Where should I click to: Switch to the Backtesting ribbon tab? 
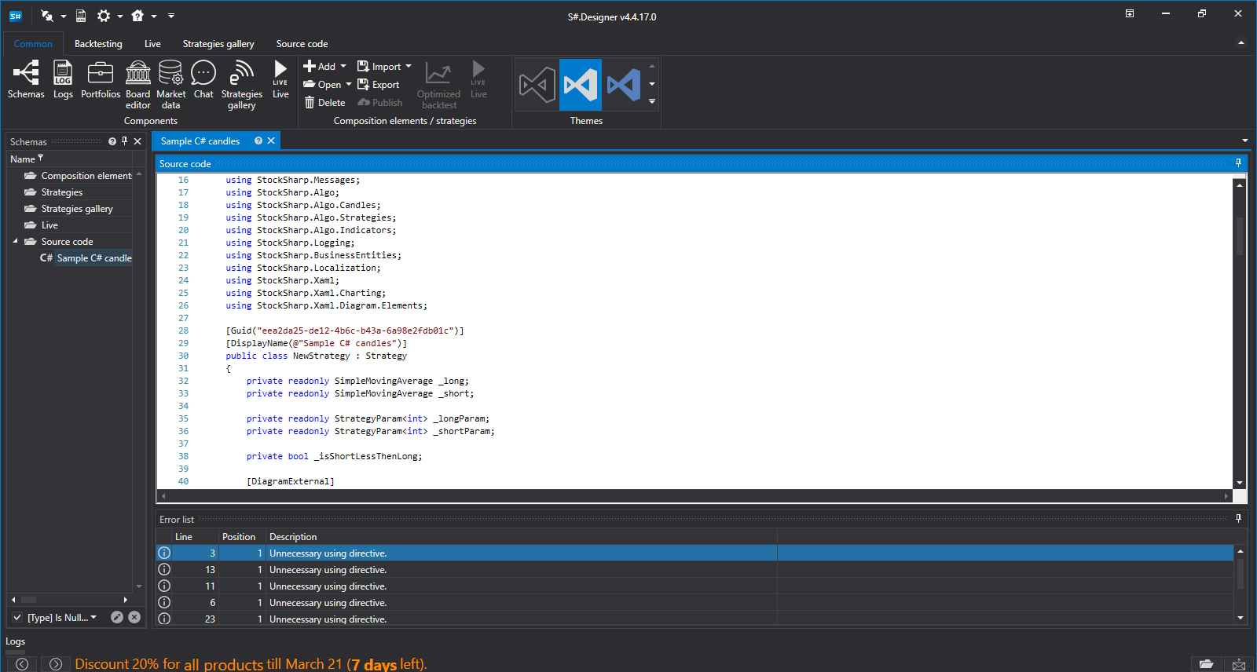98,44
